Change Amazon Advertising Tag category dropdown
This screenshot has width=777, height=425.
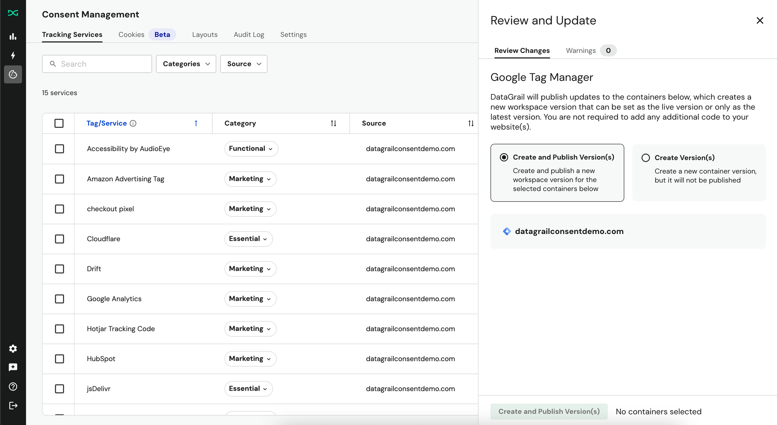click(x=250, y=179)
